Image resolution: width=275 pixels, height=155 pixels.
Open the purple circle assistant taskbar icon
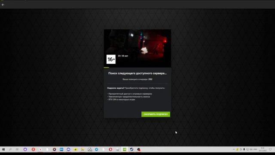(x=25, y=149)
